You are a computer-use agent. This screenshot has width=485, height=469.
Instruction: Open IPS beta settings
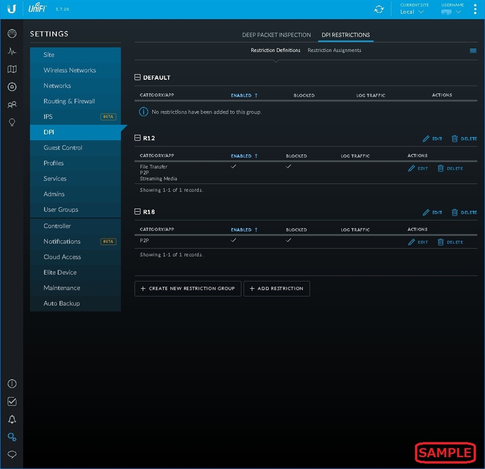point(75,117)
